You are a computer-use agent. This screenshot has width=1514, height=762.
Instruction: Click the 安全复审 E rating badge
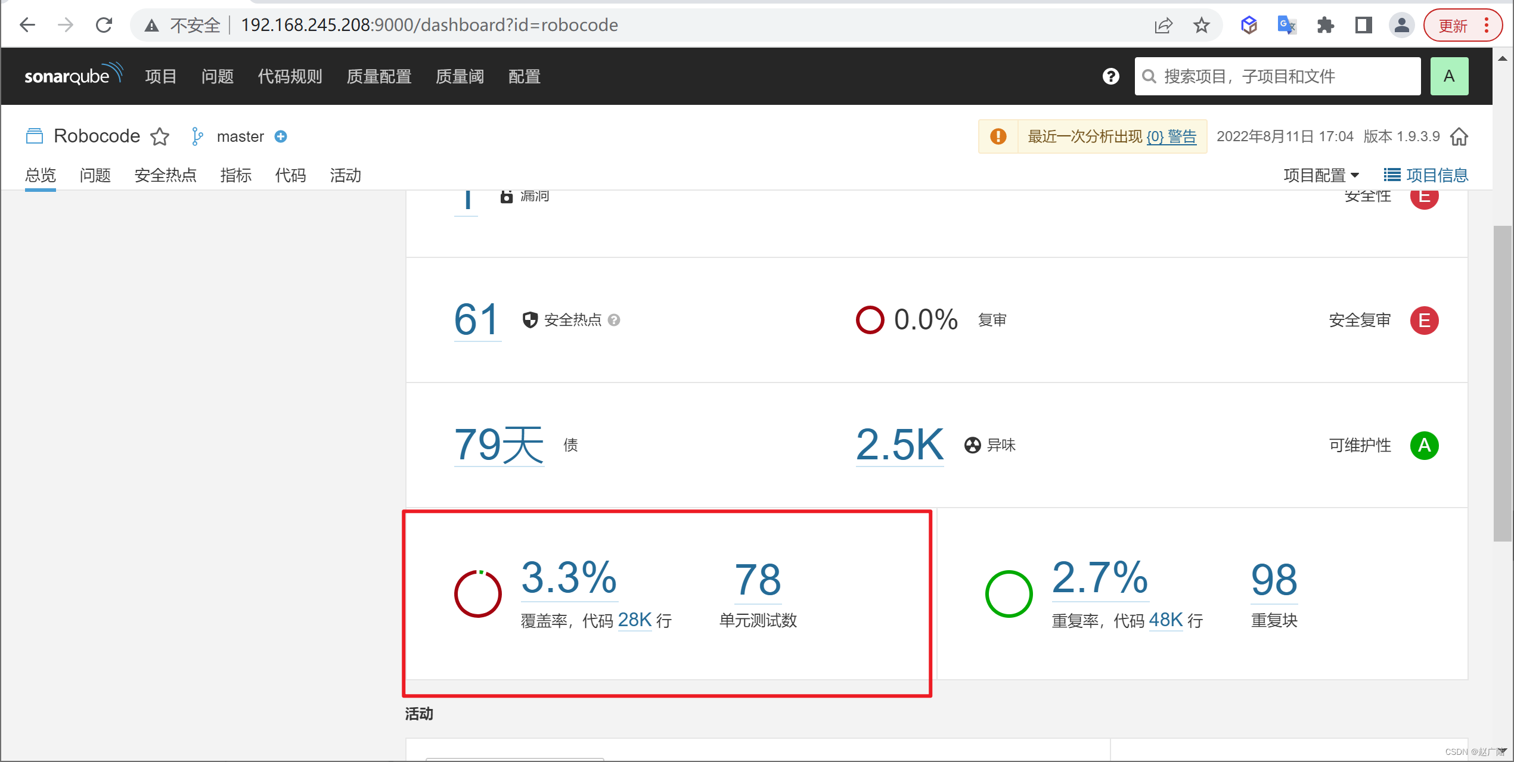(x=1425, y=320)
